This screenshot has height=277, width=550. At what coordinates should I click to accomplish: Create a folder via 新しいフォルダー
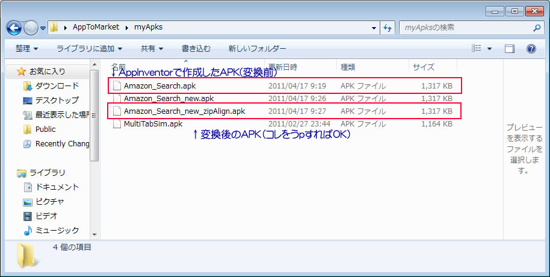(x=257, y=48)
